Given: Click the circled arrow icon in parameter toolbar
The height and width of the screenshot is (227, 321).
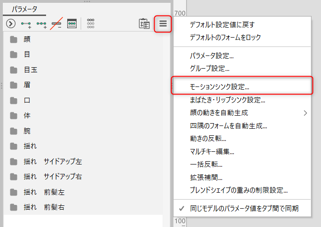Looking at the screenshot, I should 11,23.
